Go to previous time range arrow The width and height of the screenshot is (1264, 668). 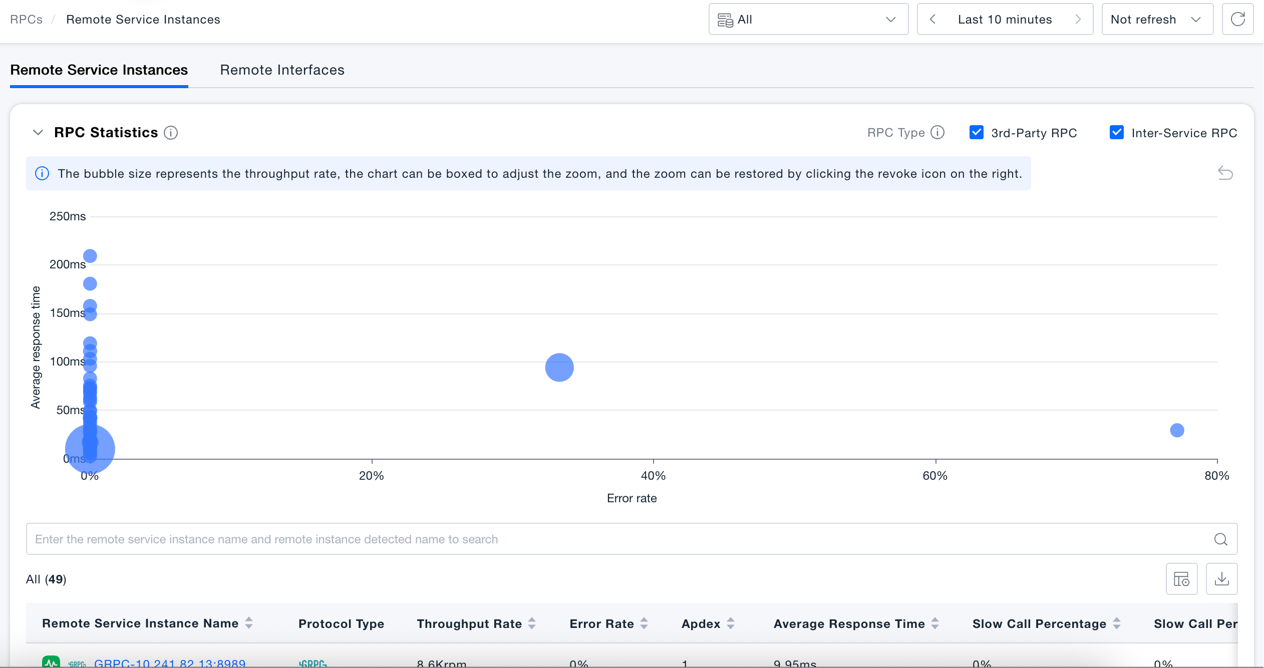tap(932, 20)
